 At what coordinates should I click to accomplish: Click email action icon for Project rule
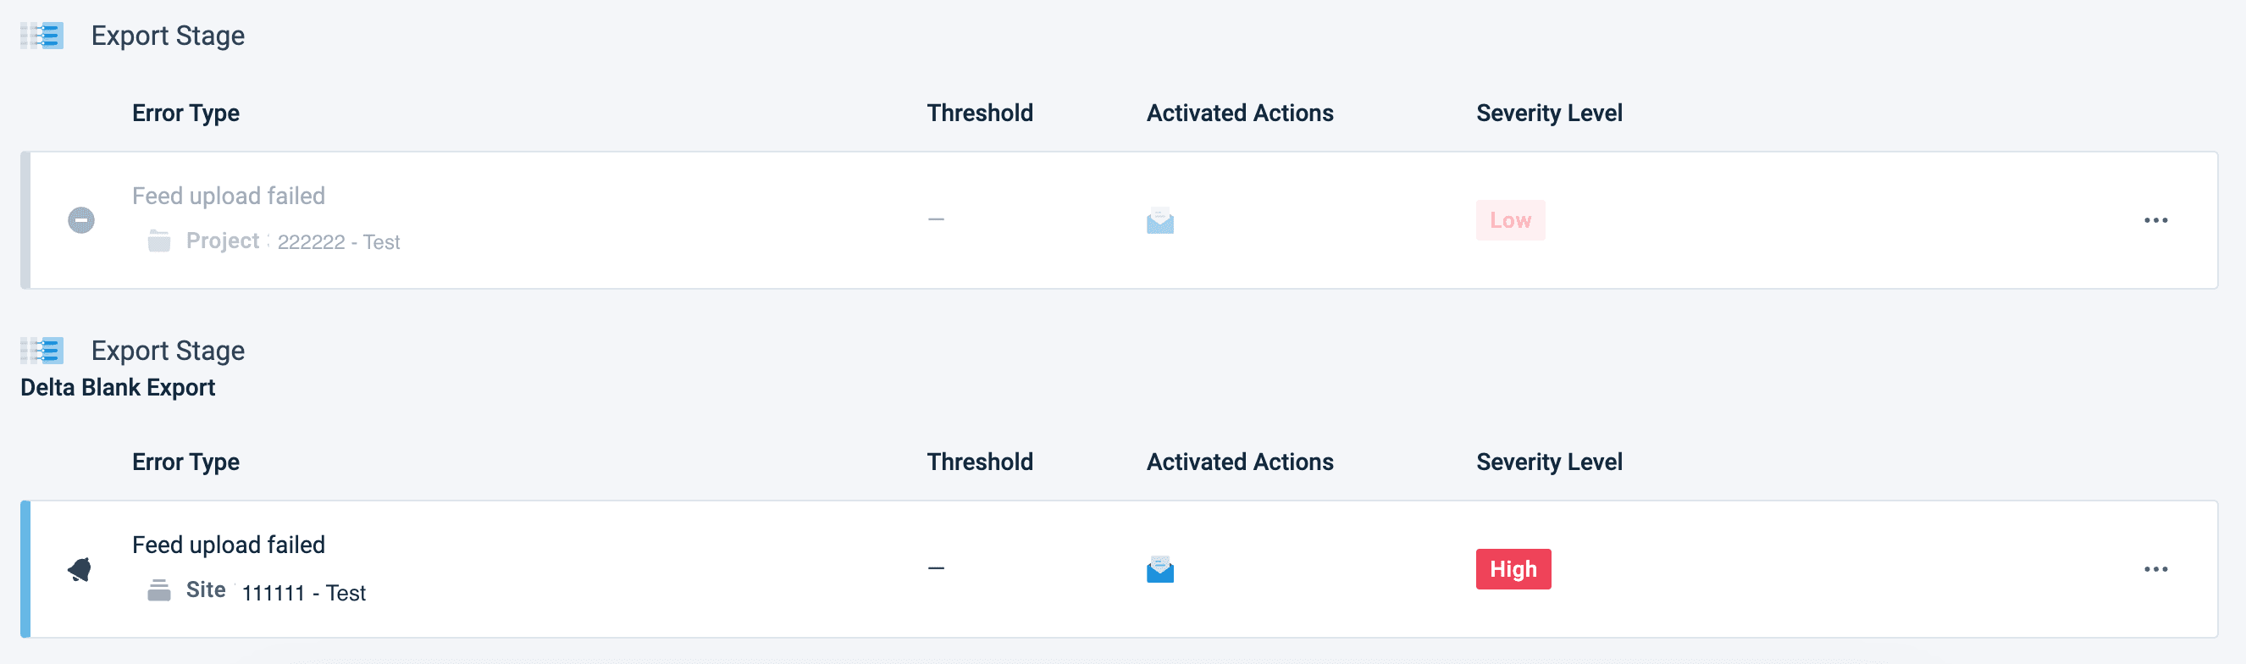[1159, 220]
